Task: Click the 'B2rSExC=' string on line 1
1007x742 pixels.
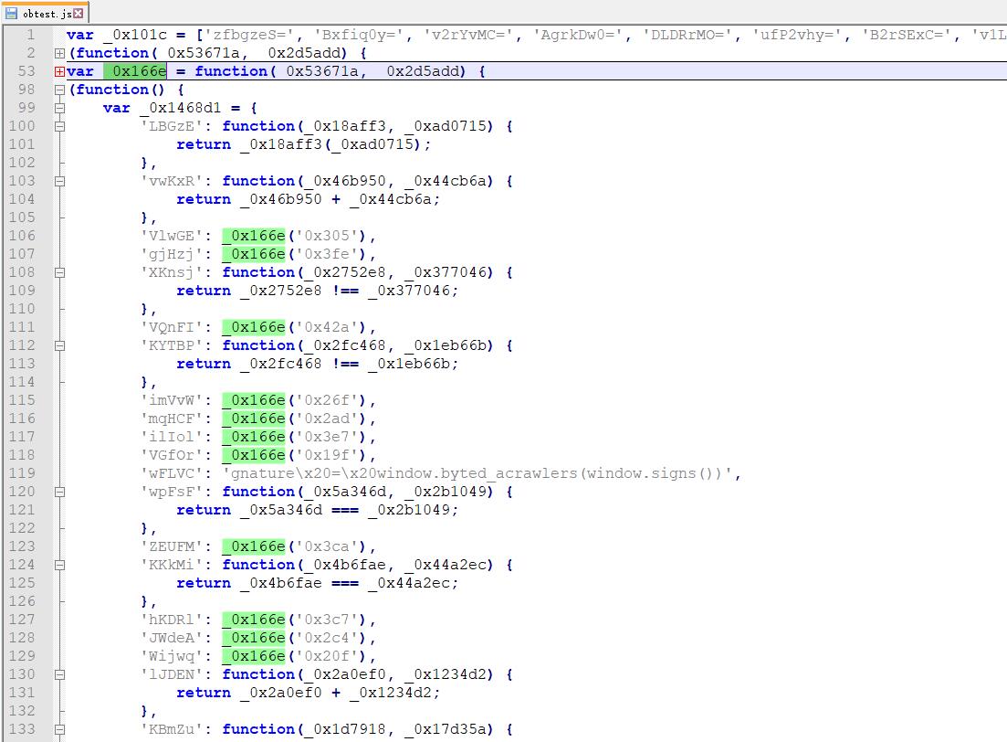Action: pyautogui.click(x=908, y=35)
